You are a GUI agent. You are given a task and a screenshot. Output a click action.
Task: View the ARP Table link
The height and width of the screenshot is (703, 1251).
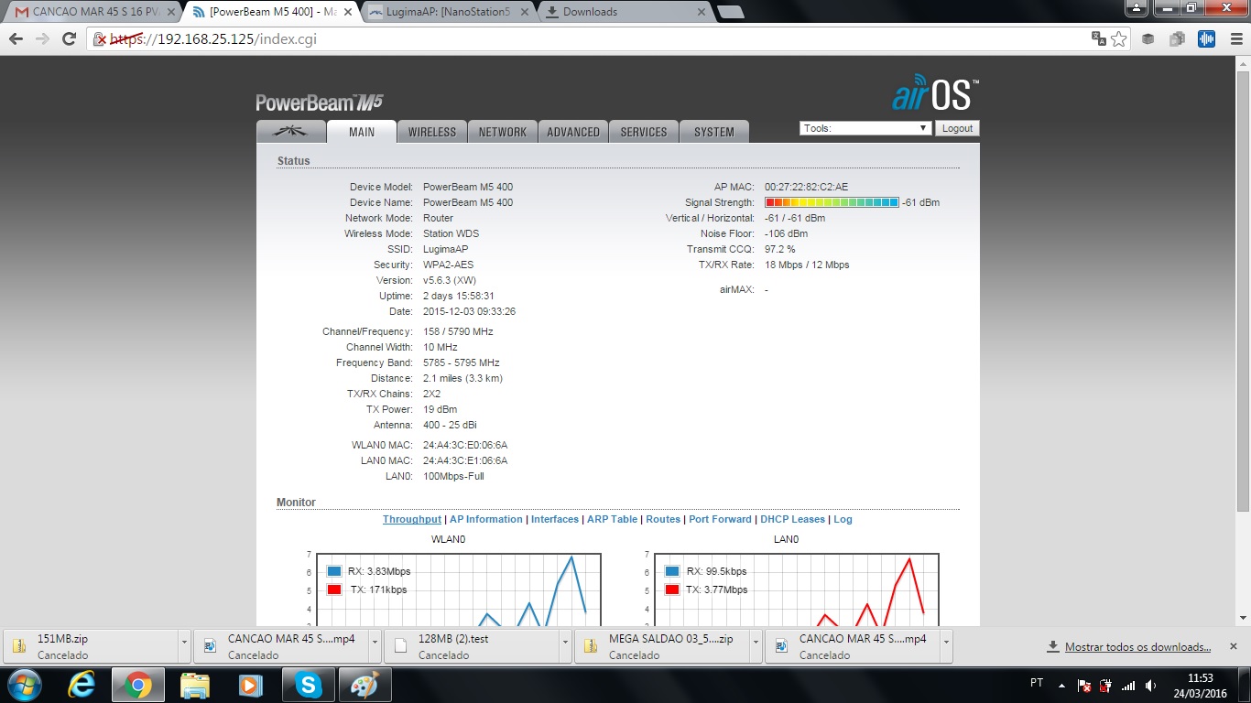tap(612, 519)
